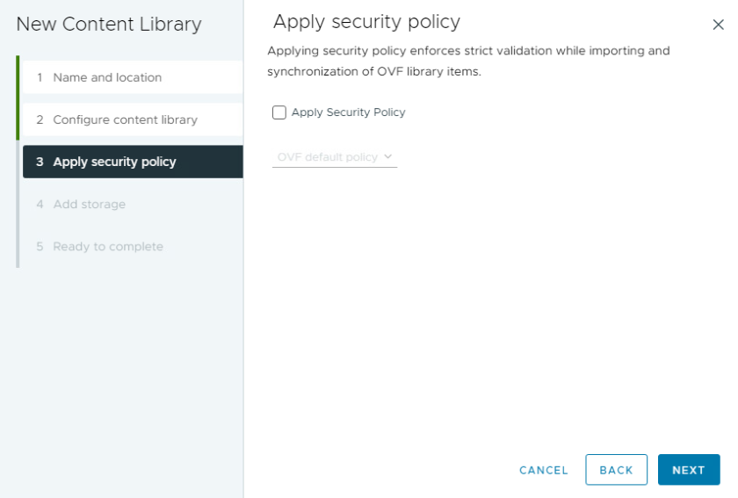Select step 5 Ready to complete
738x498 pixels.
133,246
